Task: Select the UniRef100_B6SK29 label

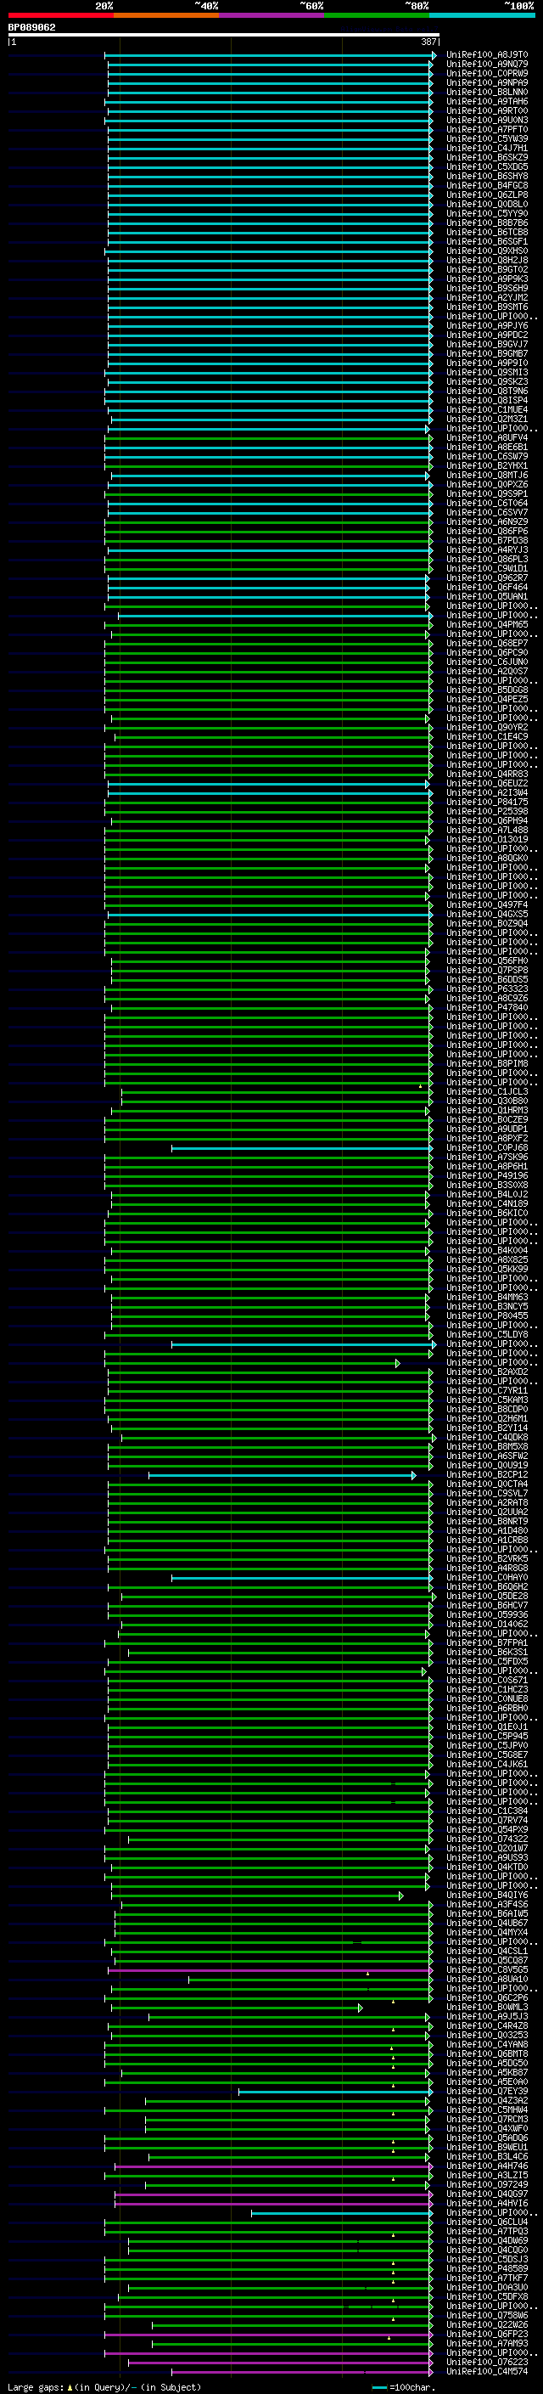Action: 487,157
